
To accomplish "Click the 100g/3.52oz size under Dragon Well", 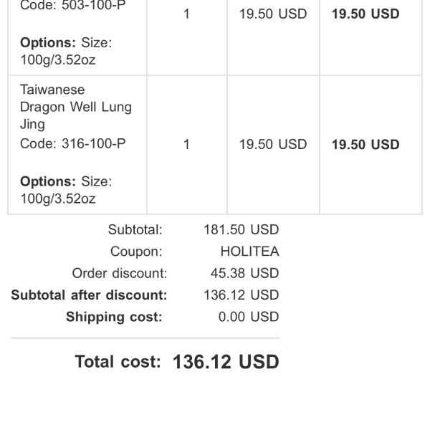I will [58, 199].
